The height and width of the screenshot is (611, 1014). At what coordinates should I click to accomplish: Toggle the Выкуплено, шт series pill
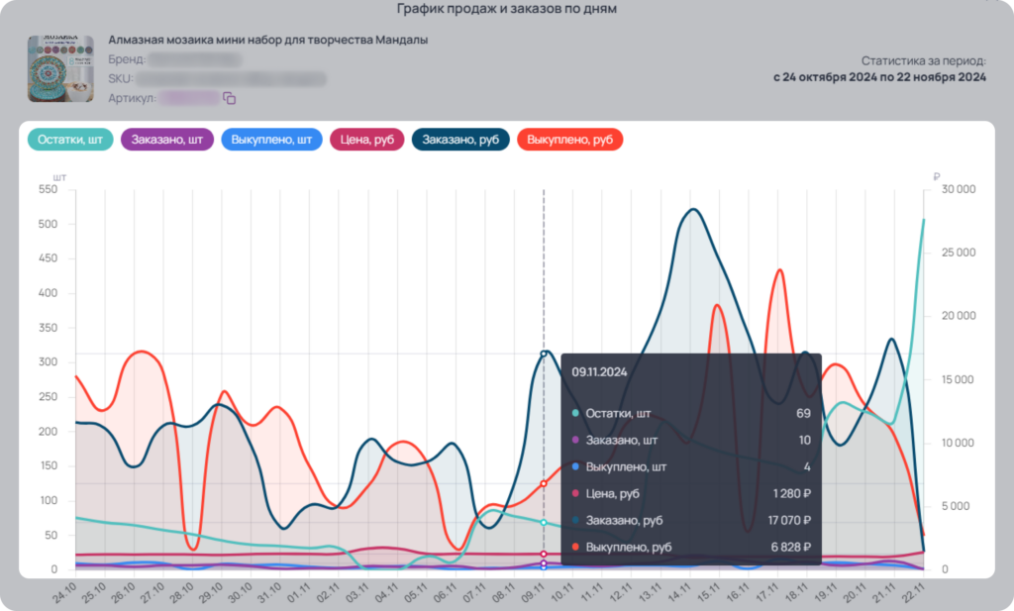tap(271, 140)
